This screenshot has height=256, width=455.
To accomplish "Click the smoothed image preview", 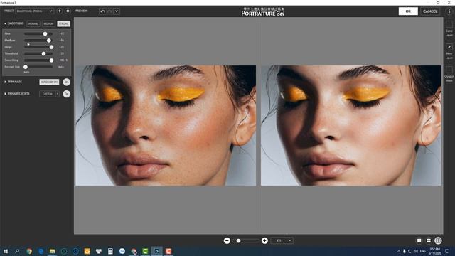I will tap(351, 125).
